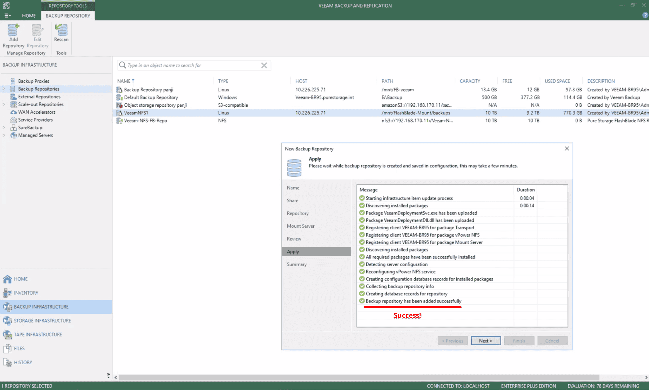The height and width of the screenshot is (390, 649).
Task: Click the Veeam-NFS-FB-Repo repository icon
Action: point(119,121)
